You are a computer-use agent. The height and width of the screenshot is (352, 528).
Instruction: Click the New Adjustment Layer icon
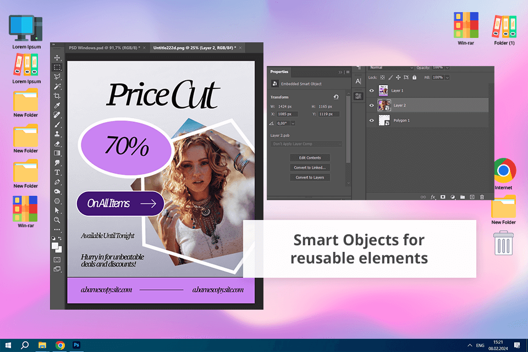453,197
